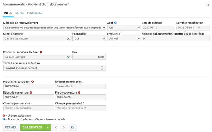Go to previous record arrow
This screenshot has height=132, width=212.
[56, 127]
